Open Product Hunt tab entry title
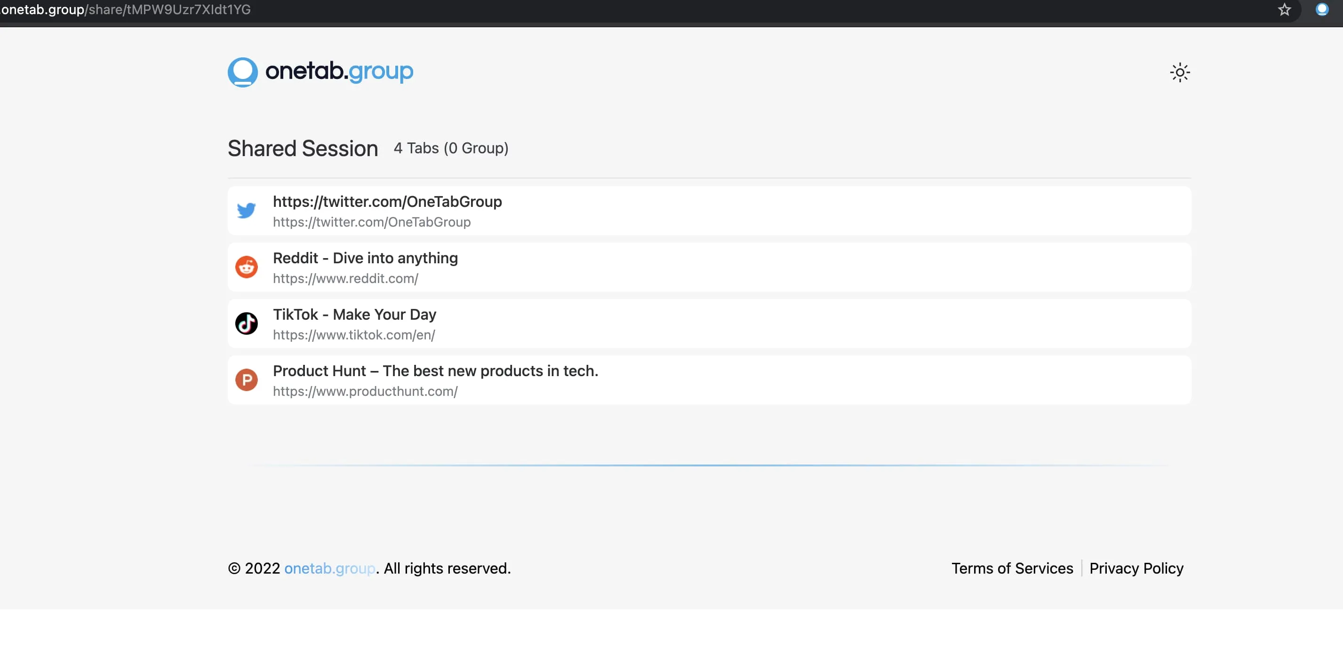The height and width of the screenshot is (646, 1343). click(435, 370)
